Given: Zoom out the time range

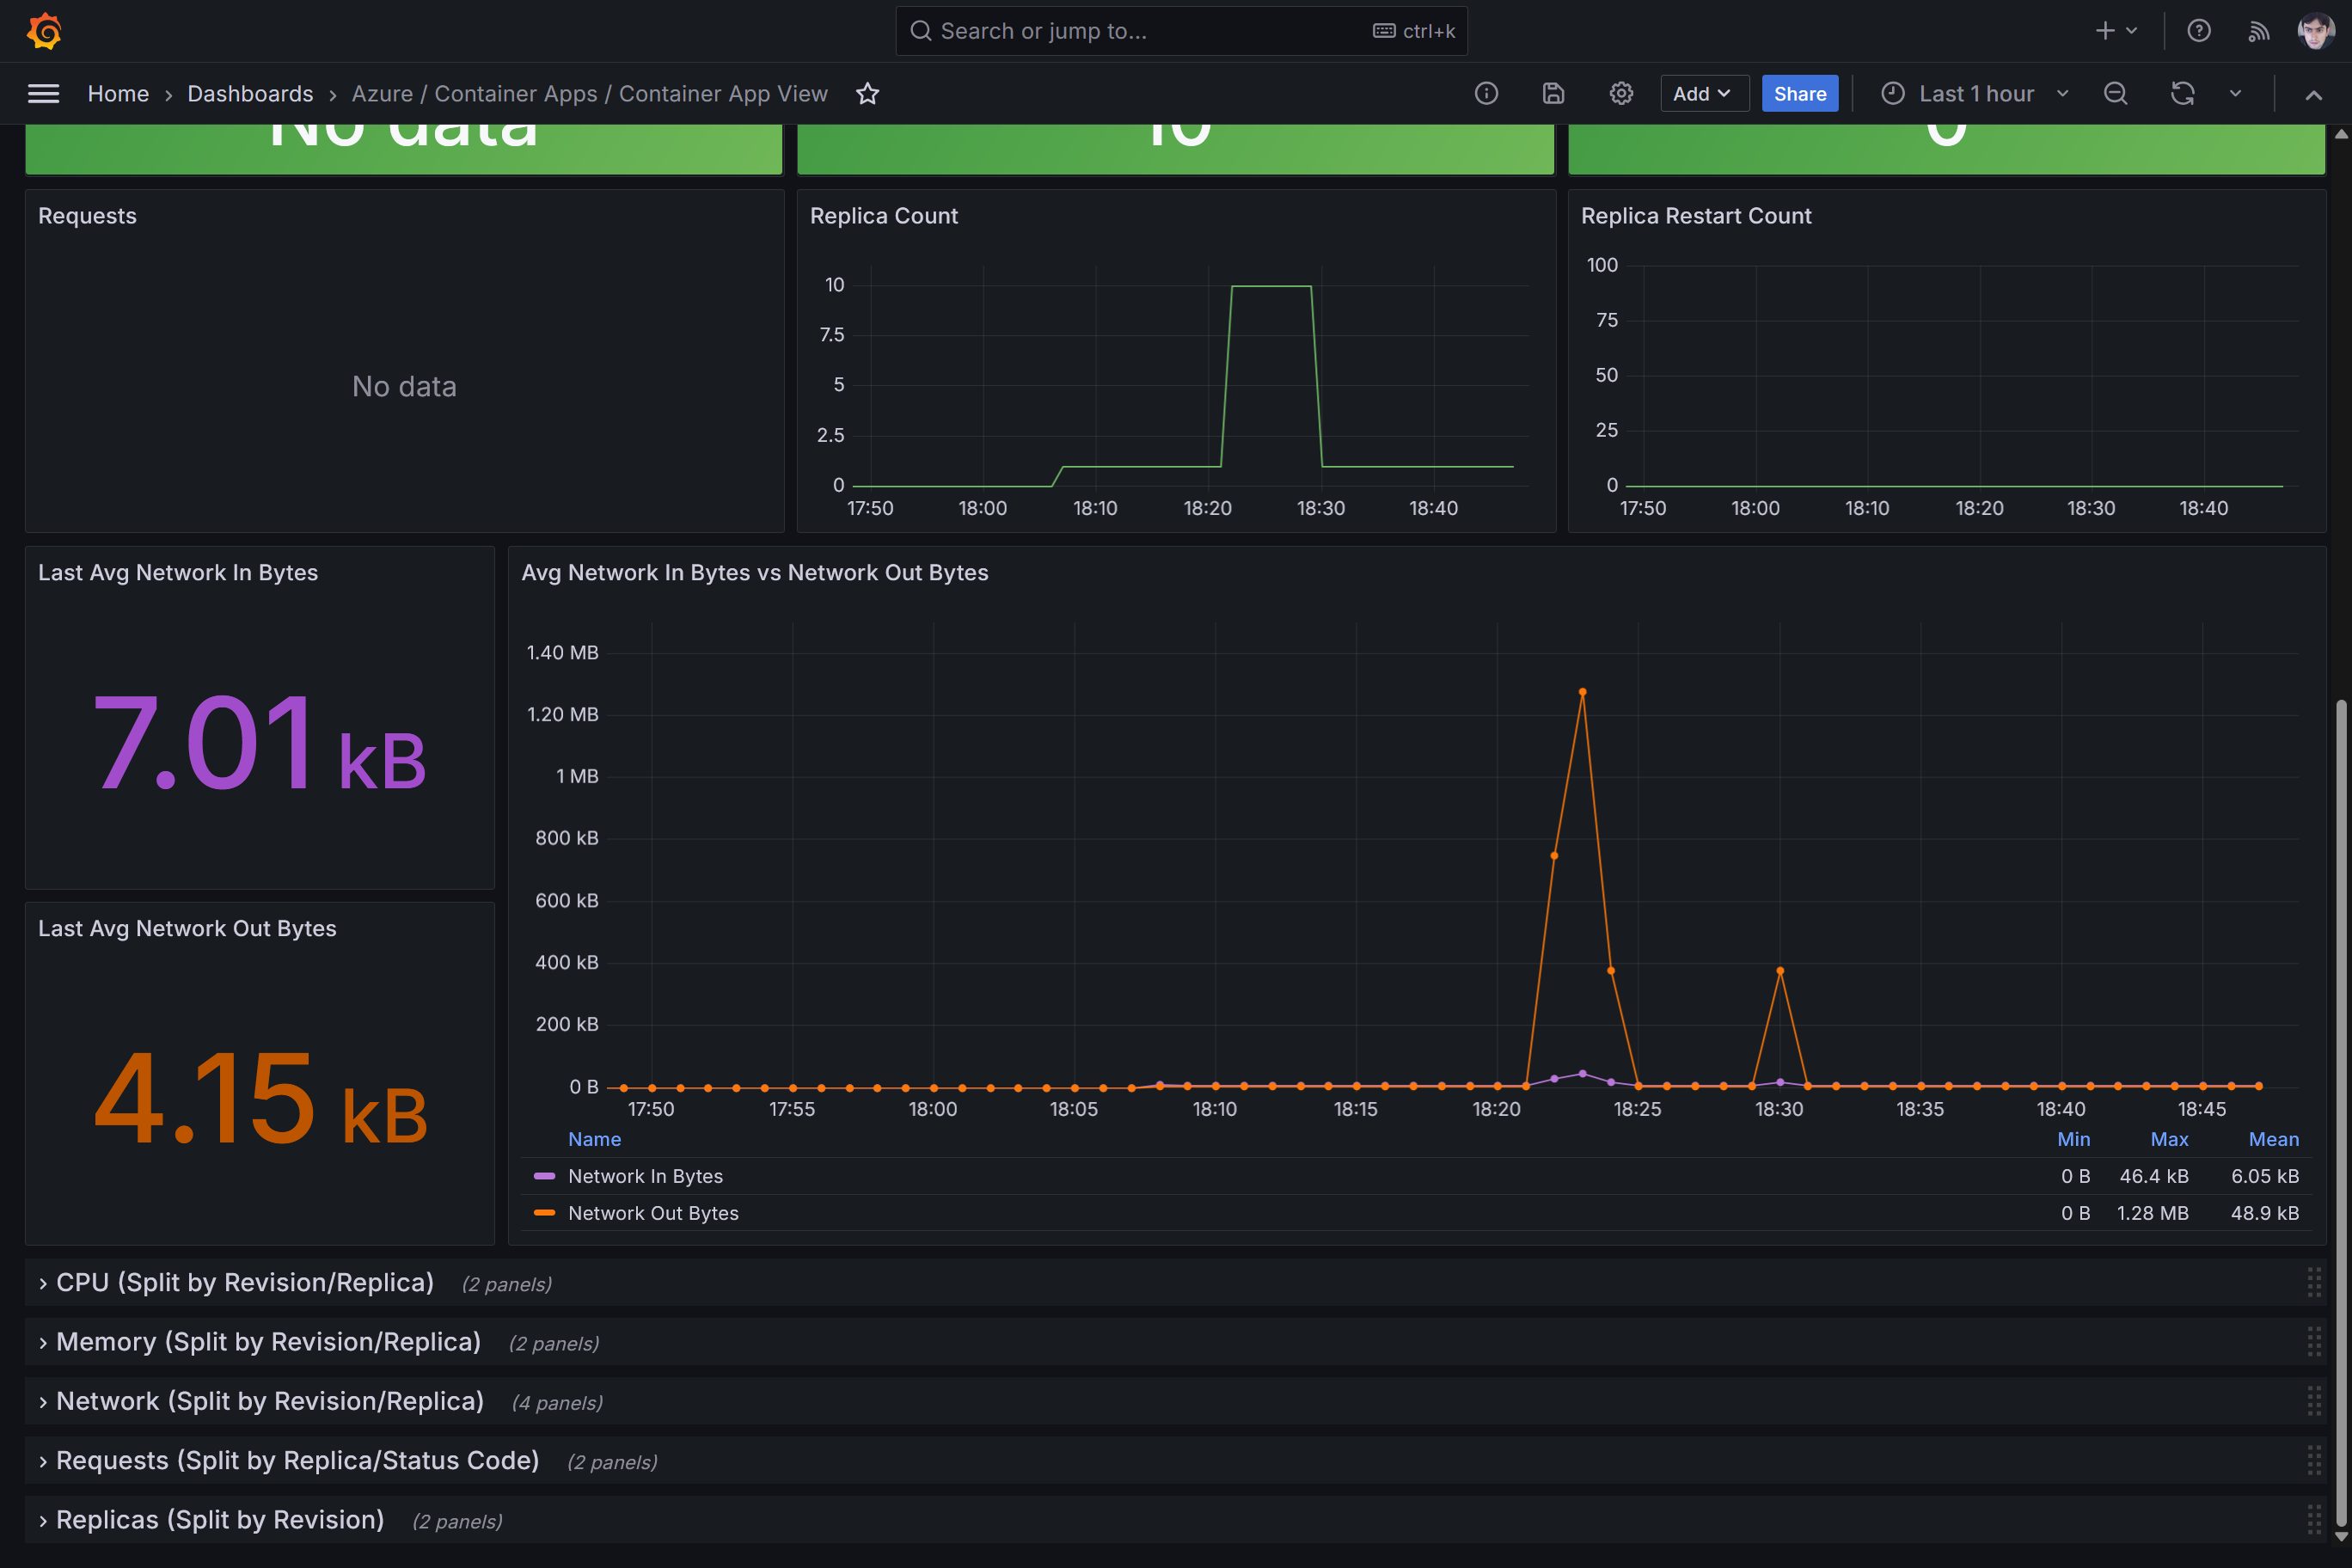Looking at the screenshot, I should (x=2115, y=94).
